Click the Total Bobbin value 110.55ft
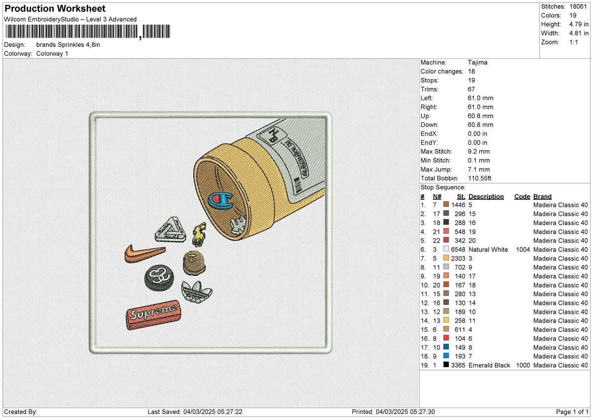This screenshot has height=419, width=593. pos(480,178)
